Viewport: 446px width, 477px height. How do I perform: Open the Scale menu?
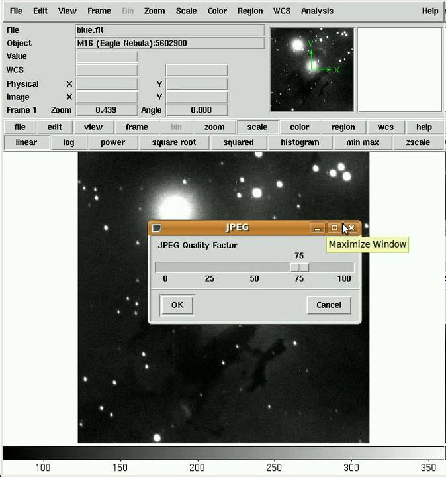[186, 11]
